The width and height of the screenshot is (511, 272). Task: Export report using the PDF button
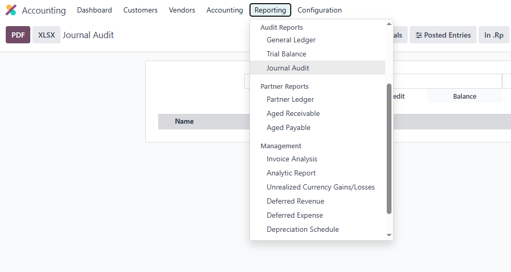18,35
